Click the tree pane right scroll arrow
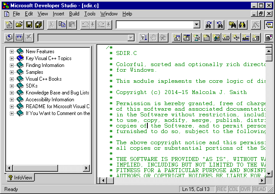Viewport: 275px width, 194px height. (86, 168)
